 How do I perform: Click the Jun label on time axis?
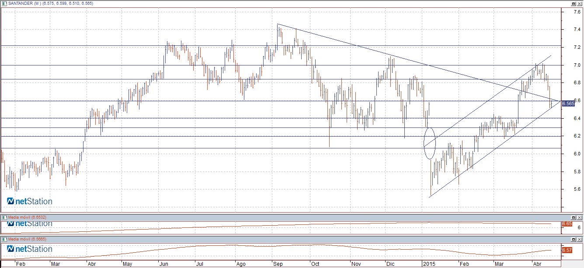click(164, 264)
